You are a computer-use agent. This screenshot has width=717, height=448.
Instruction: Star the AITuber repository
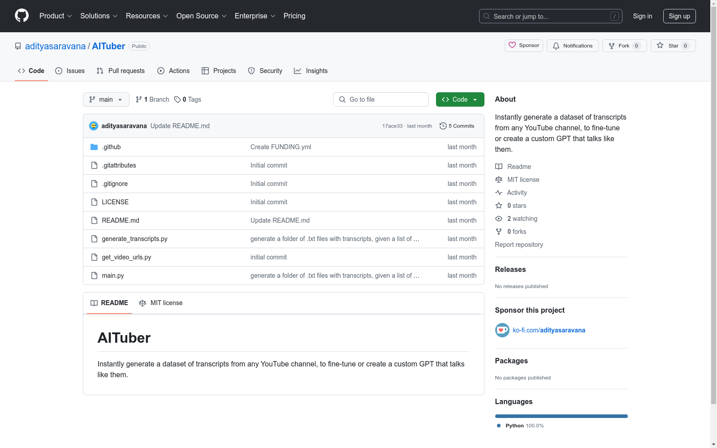pos(673,46)
